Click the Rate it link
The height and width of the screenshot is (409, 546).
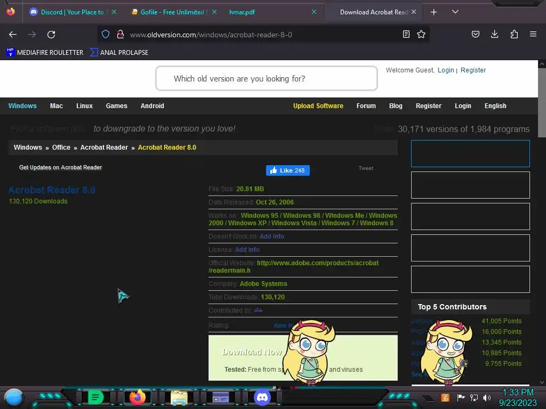[x=283, y=325]
